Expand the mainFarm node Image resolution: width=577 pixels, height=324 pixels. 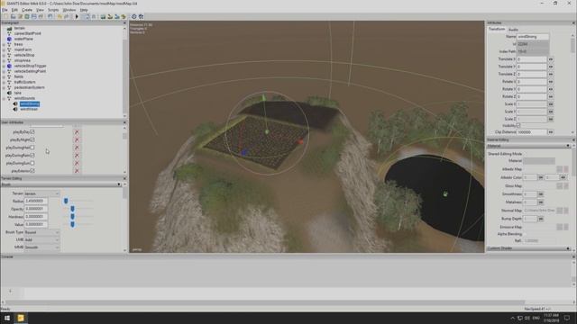pos(4,49)
